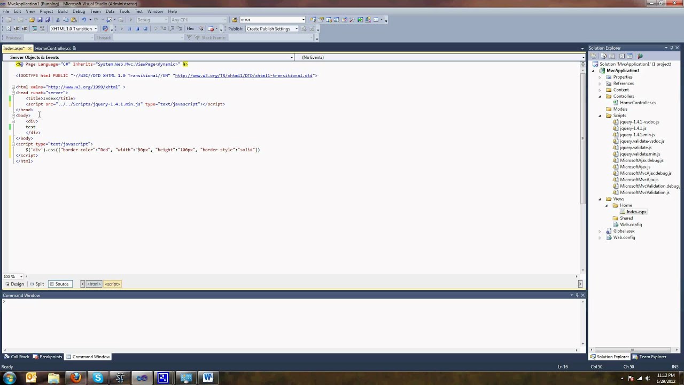Select Web.config under the Views folder

(x=631, y=225)
